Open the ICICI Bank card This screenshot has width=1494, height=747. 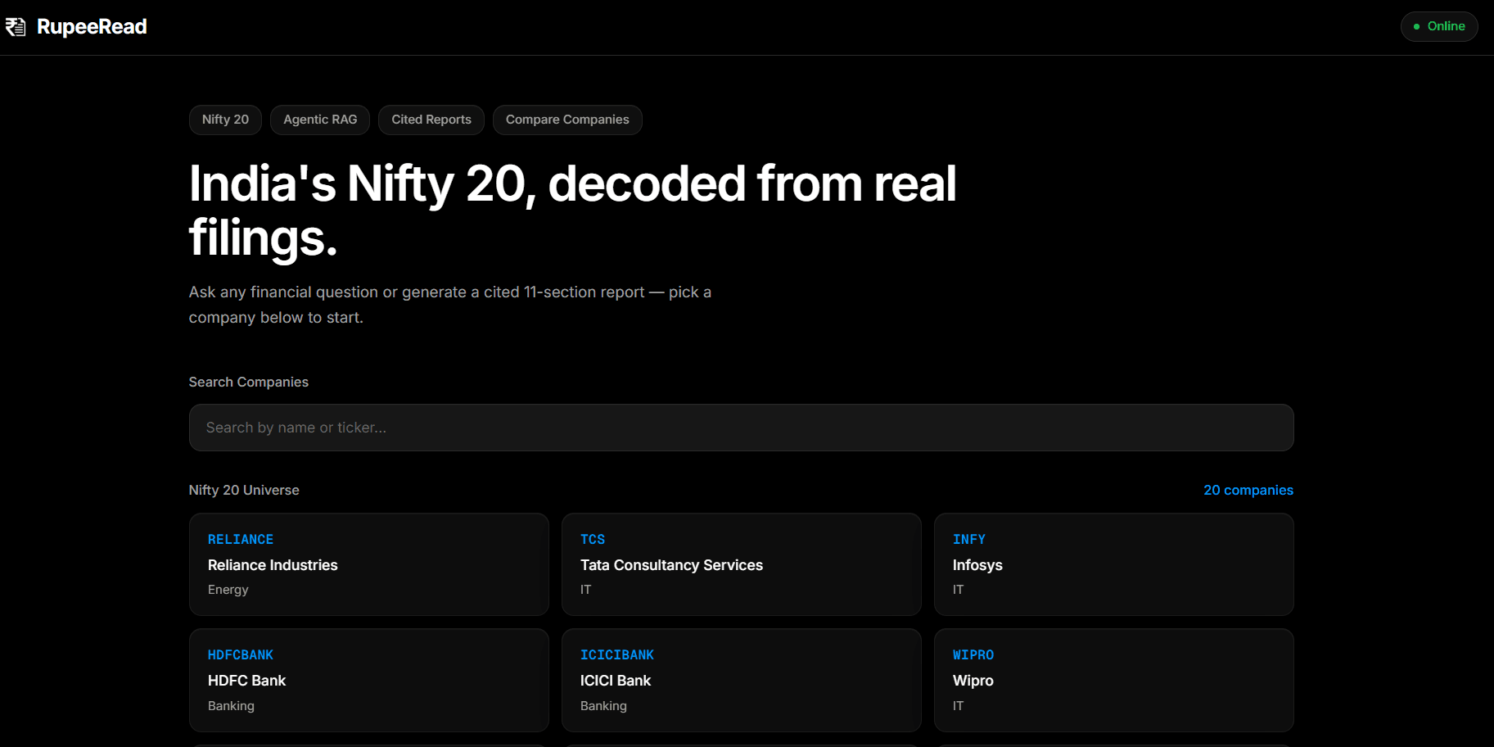coord(741,680)
